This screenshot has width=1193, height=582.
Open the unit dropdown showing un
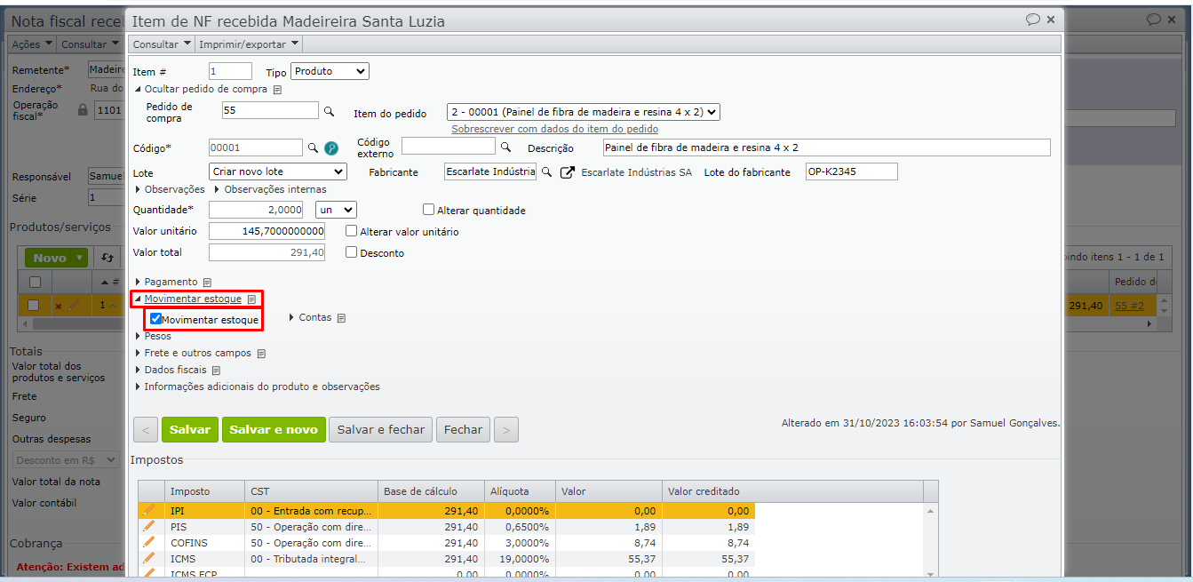click(x=337, y=210)
